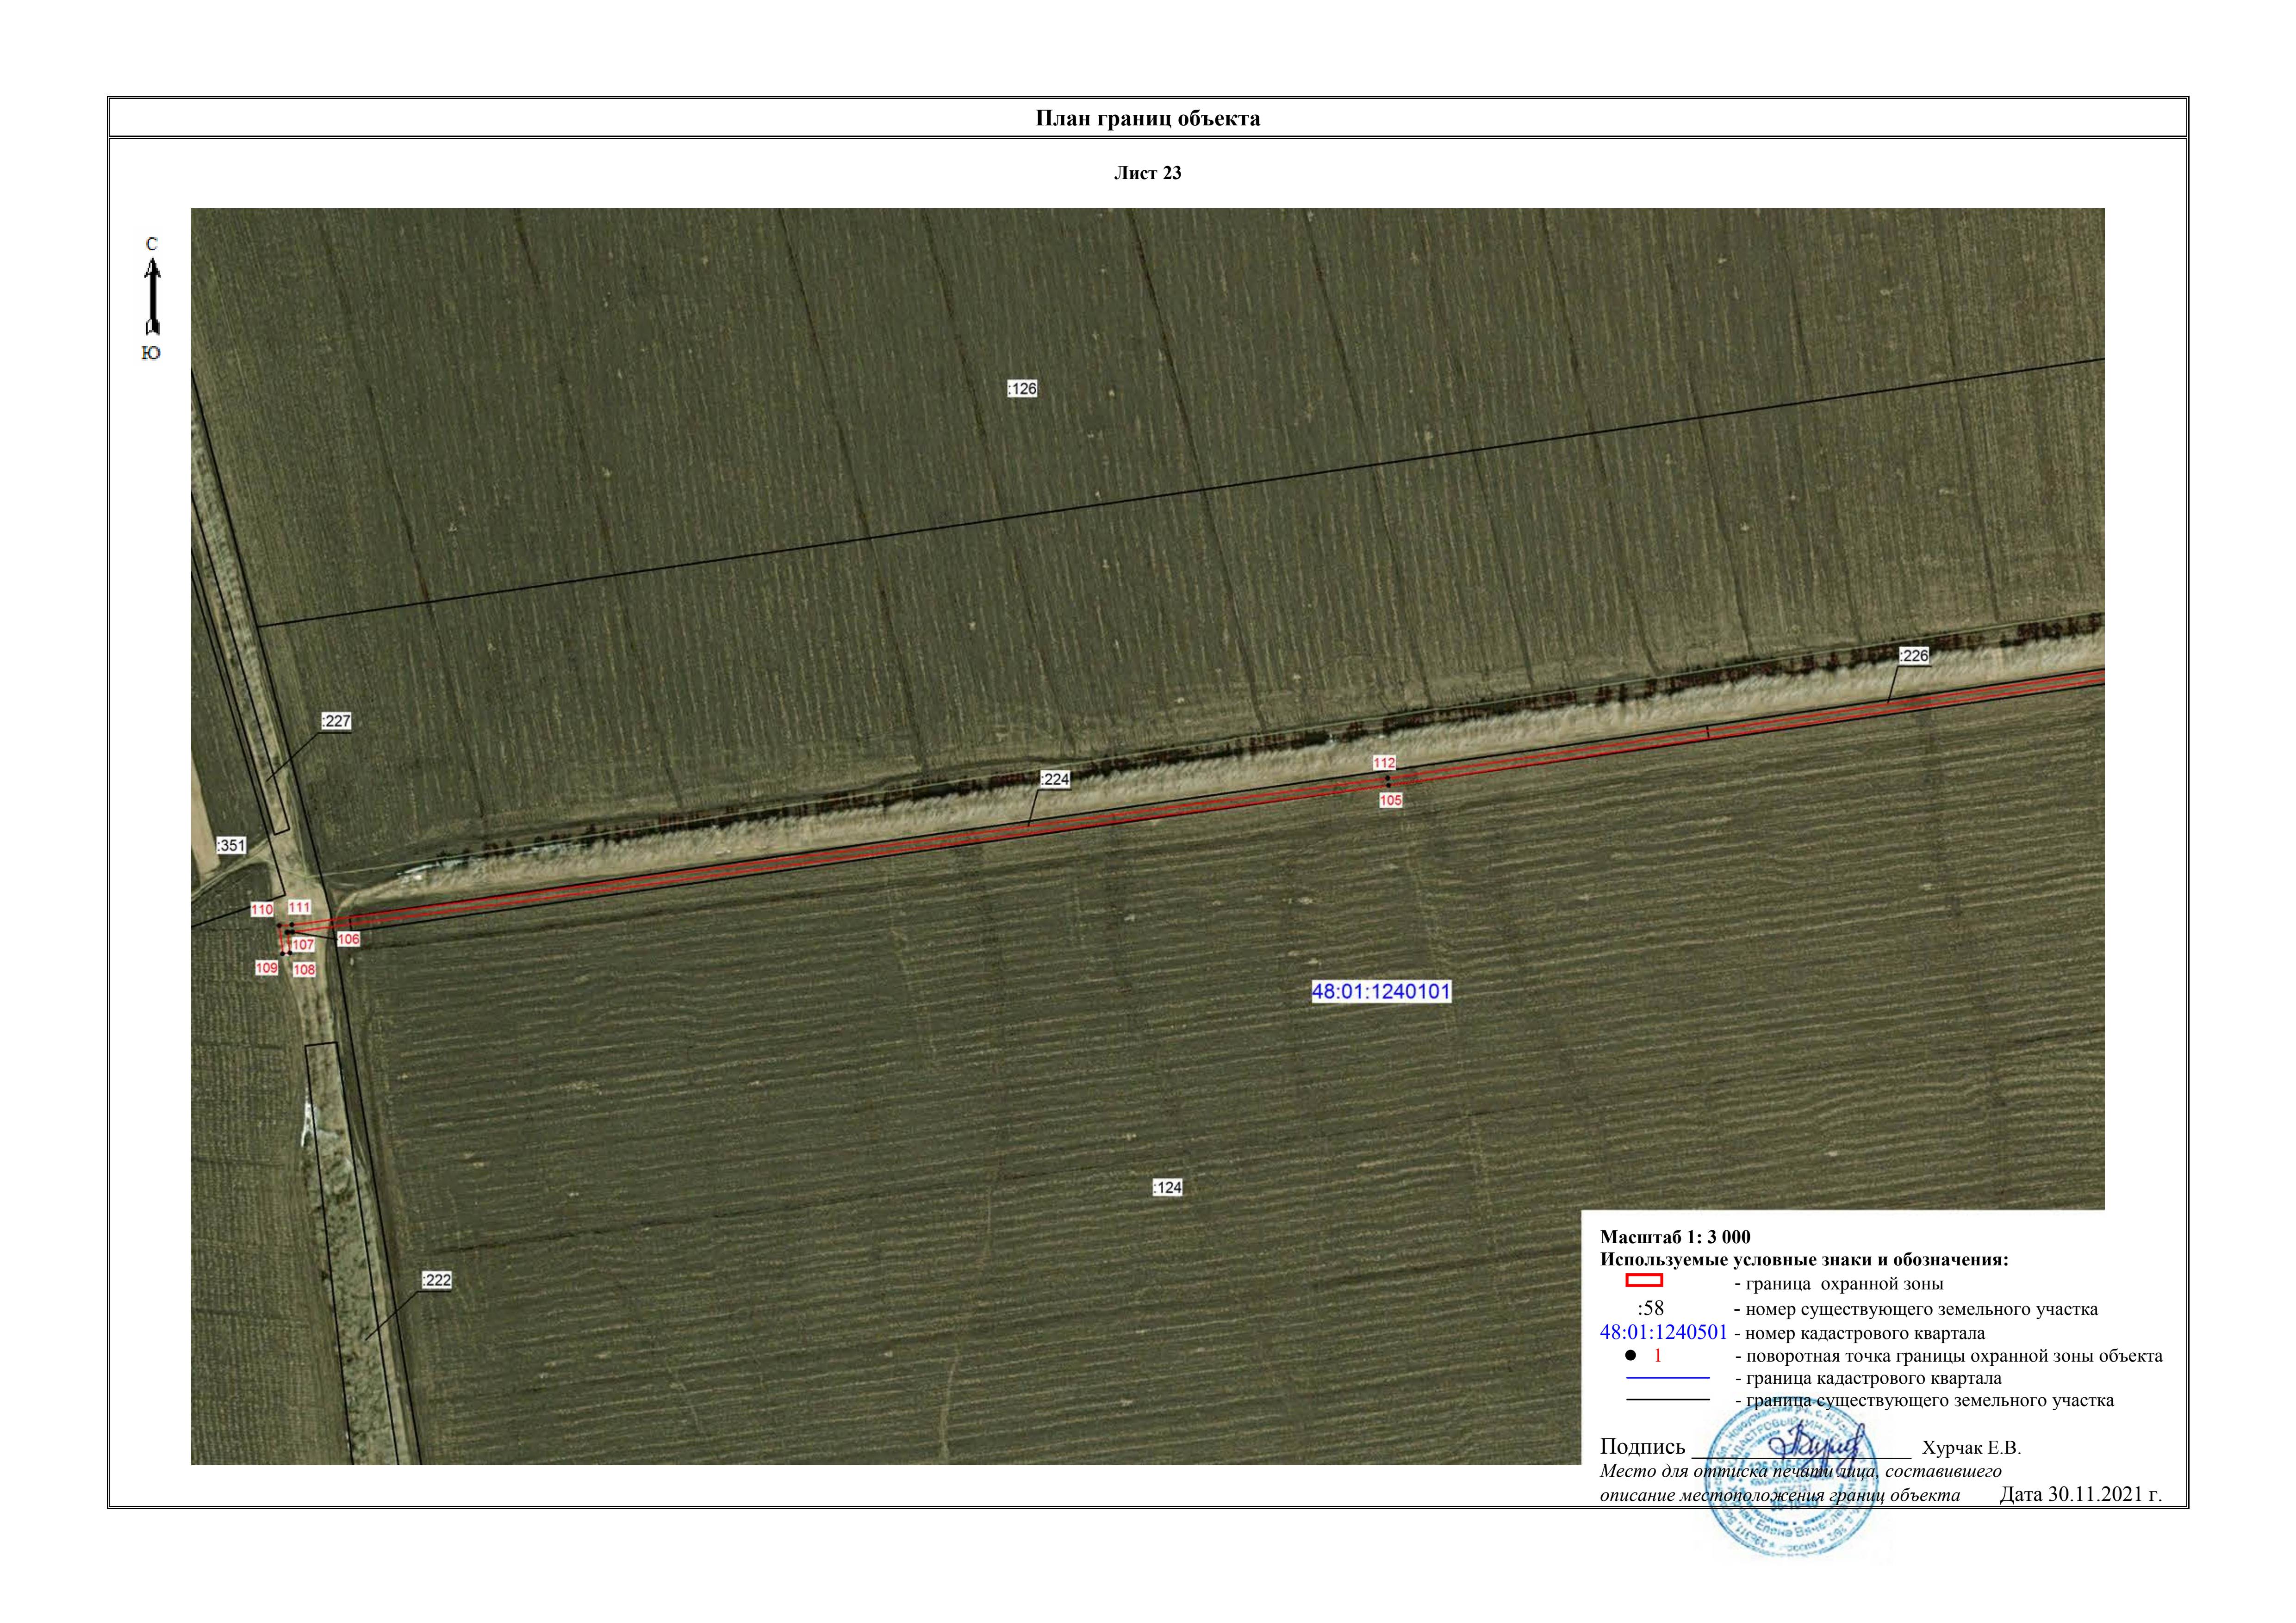This screenshot has height=1623, width=2296.
Task: Click the red rectangle legend symbol
Action: tap(1643, 1280)
